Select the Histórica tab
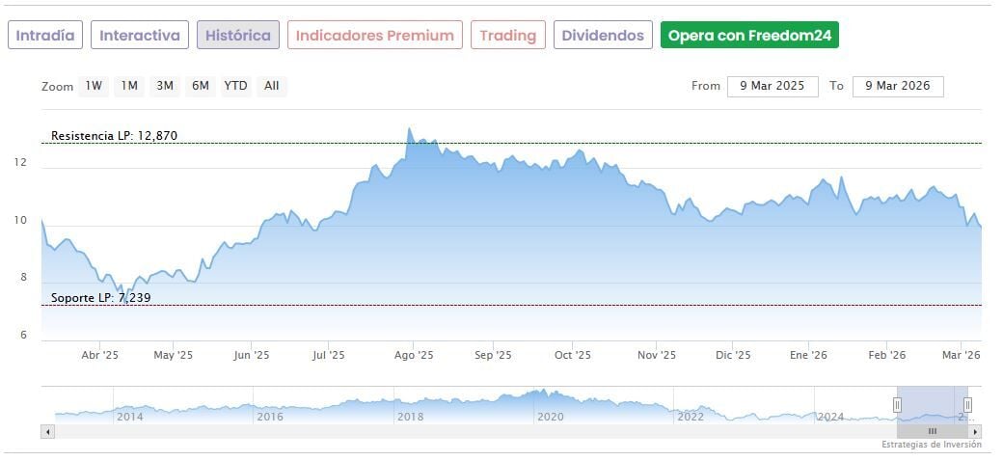This screenshot has height=461, width=1003. [x=238, y=36]
